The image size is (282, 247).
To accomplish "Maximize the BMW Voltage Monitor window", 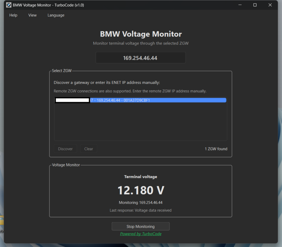I will (255, 5).
